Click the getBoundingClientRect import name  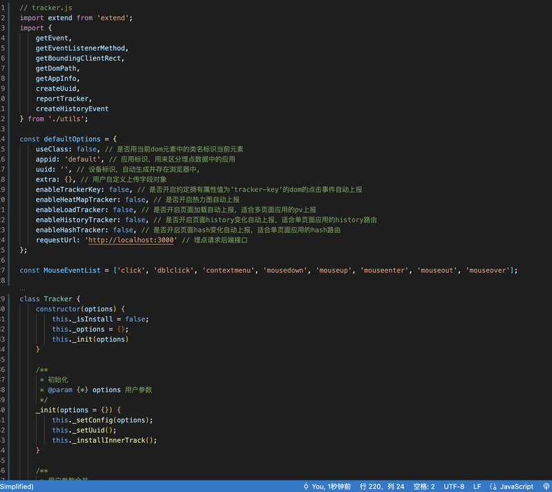click(x=78, y=58)
